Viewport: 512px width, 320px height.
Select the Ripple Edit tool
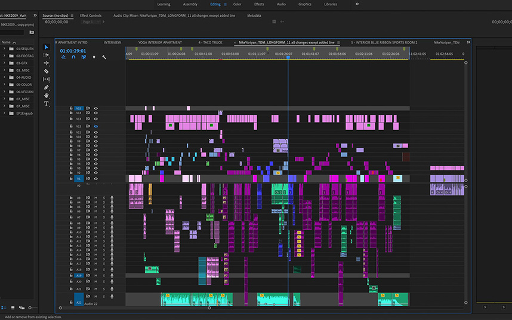[x=47, y=63]
